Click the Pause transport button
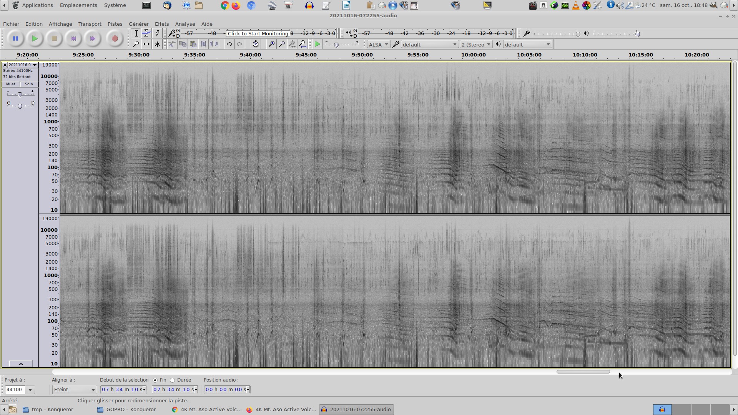This screenshot has height=415, width=738. point(15,38)
